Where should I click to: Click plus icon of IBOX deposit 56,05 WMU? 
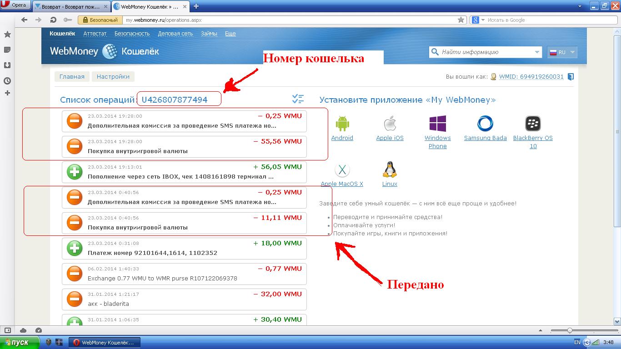pos(75,172)
